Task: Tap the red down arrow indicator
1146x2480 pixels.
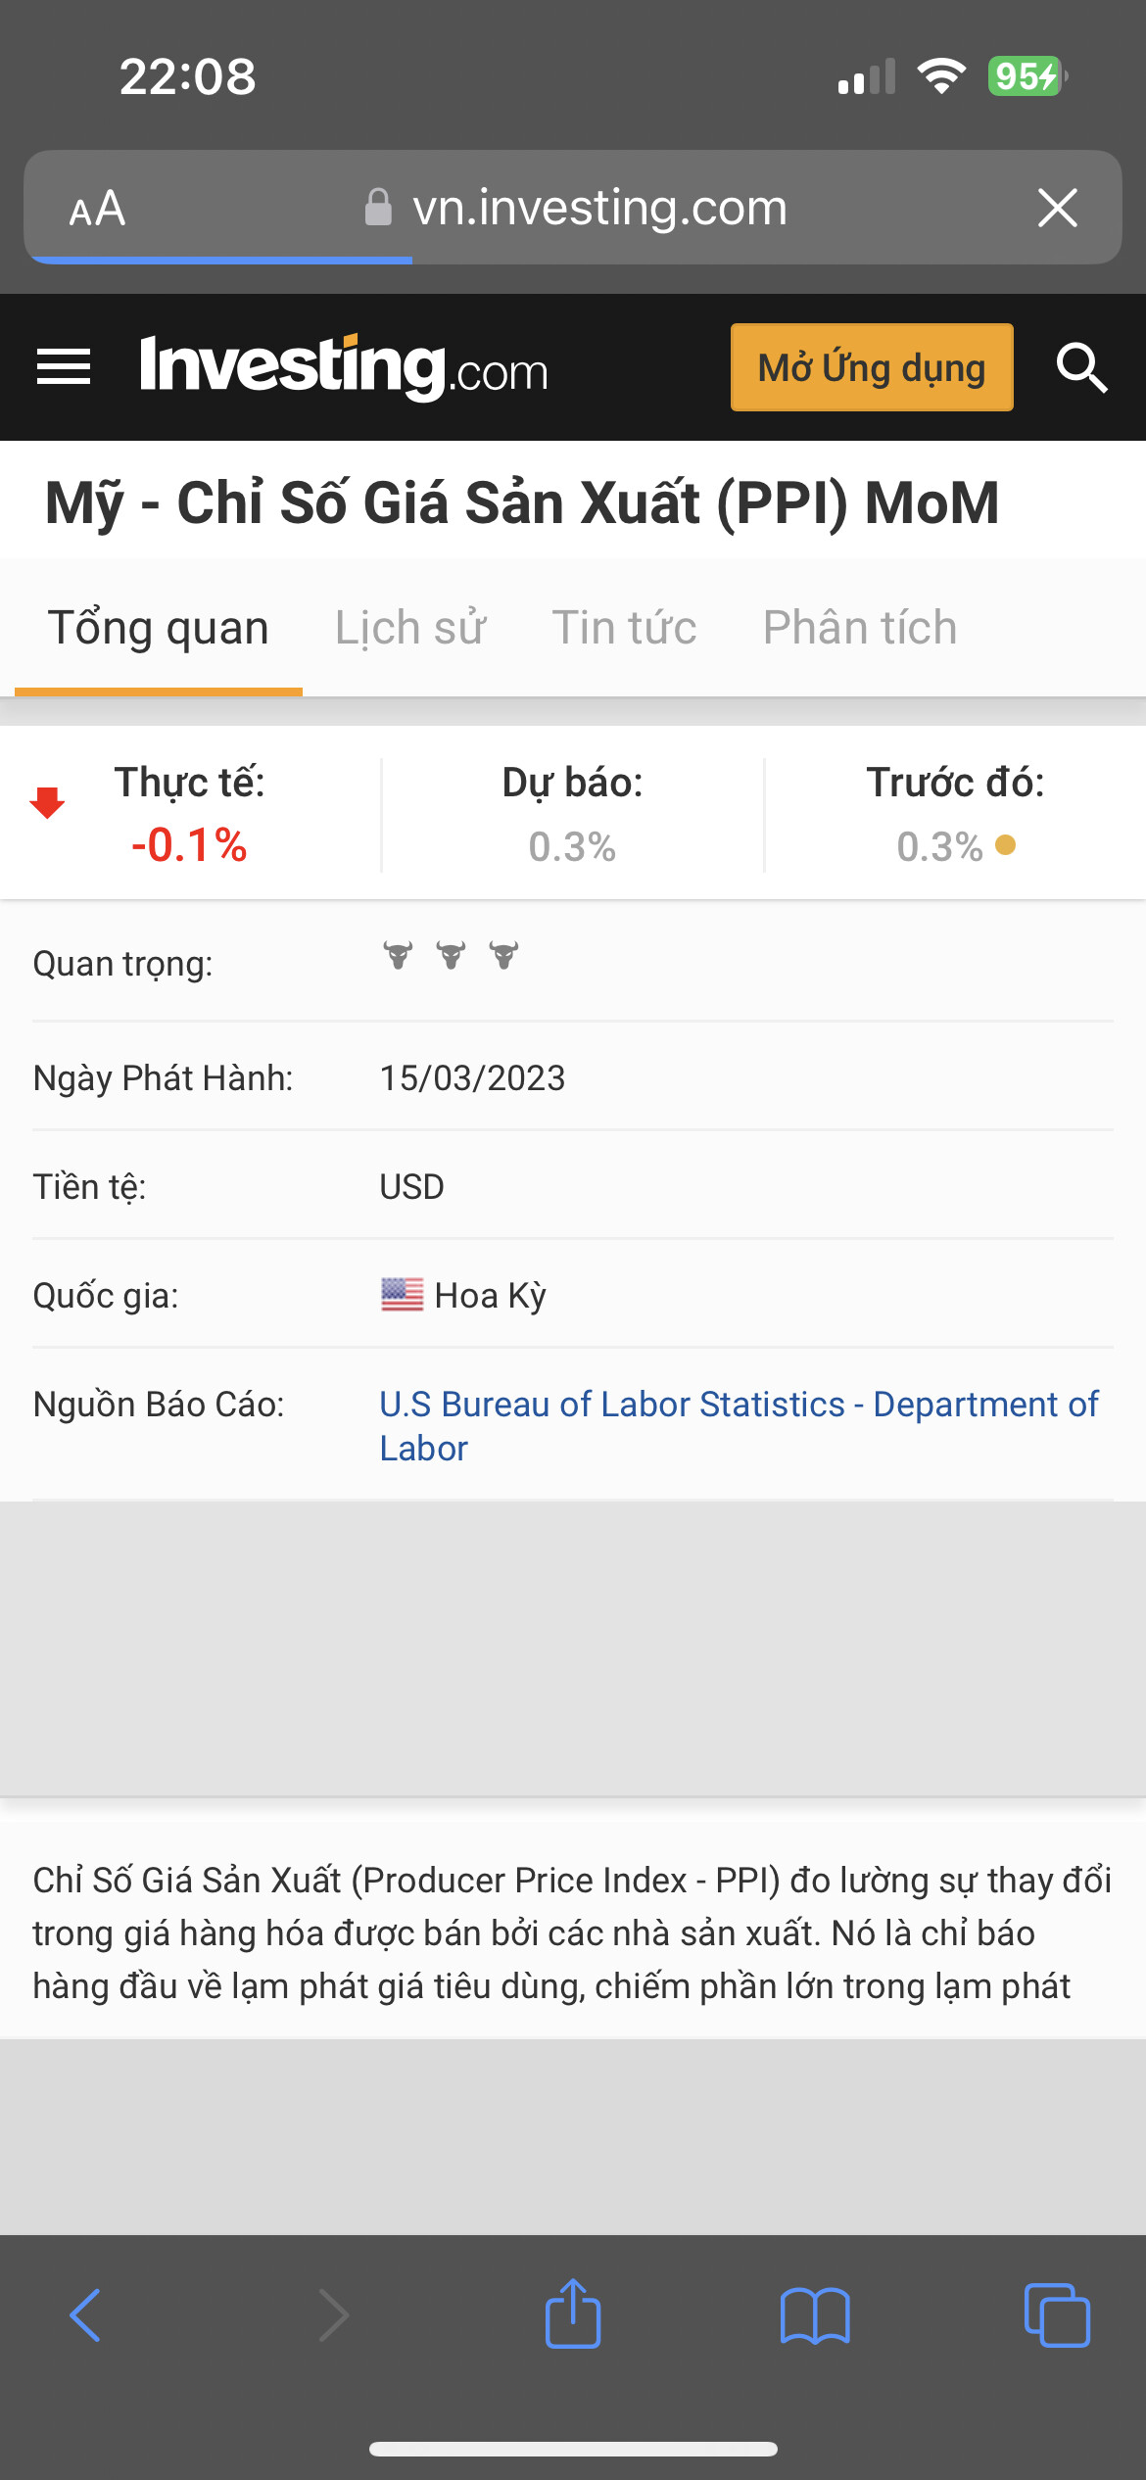Action: (47, 802)
